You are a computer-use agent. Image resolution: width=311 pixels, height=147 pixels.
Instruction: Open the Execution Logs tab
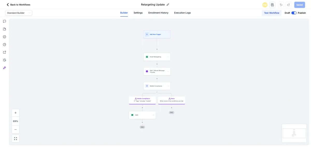(182, 13)
